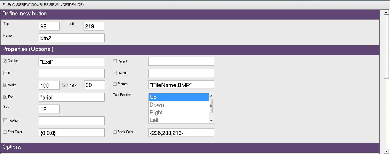Choose Right in Text Position list
Screen dimensions: 390x154
(x=179, y=113)
